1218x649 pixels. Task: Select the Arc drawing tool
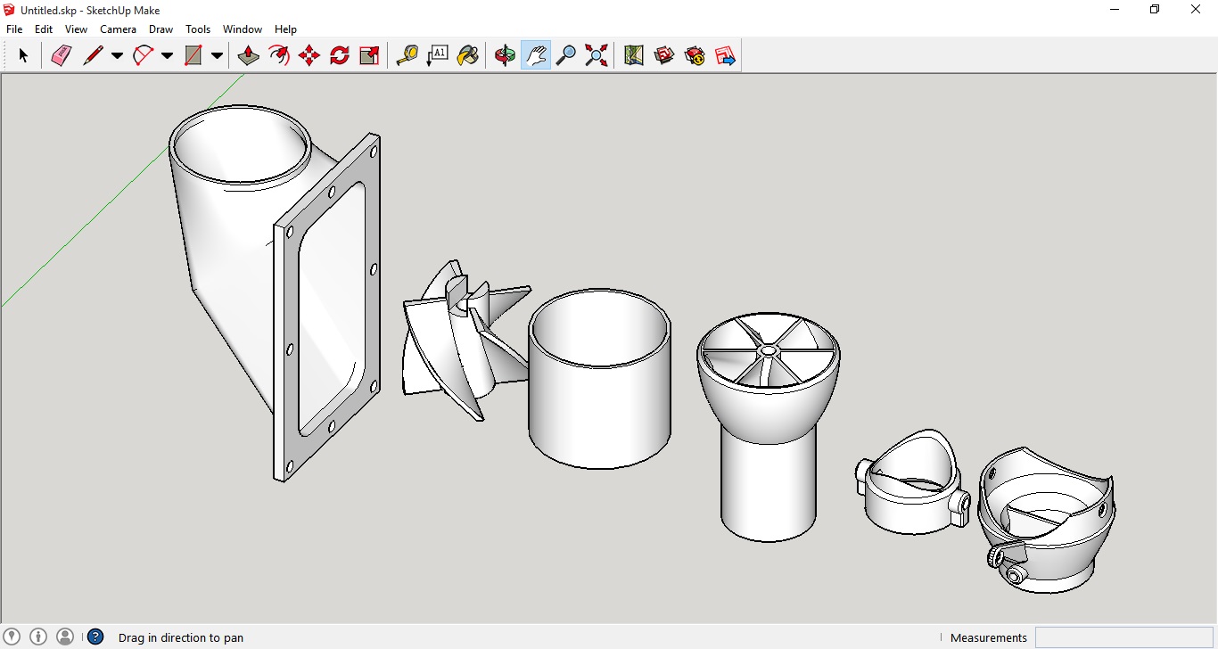click(143, 55)
